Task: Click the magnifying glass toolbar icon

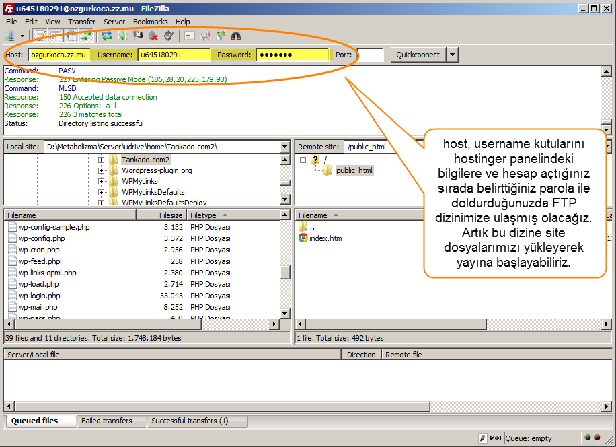Action: coord(205,36)
